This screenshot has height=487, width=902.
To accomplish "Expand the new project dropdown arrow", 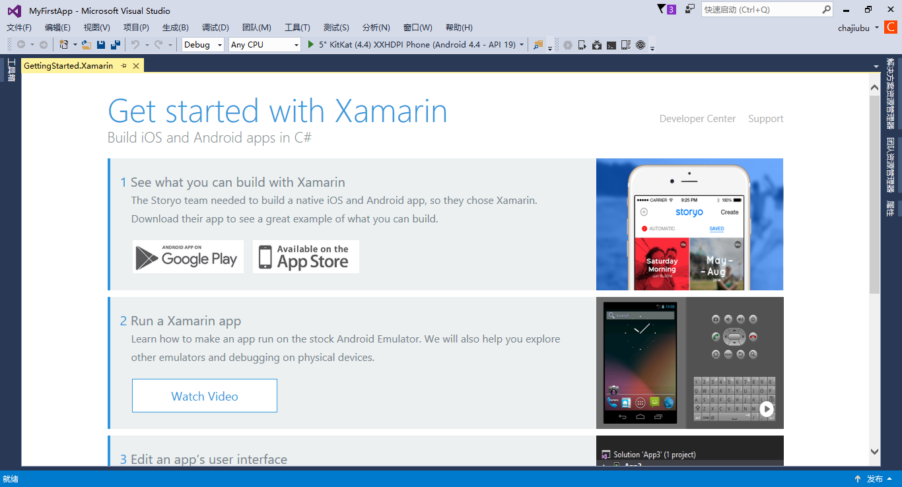I will [x=75, y=45].
